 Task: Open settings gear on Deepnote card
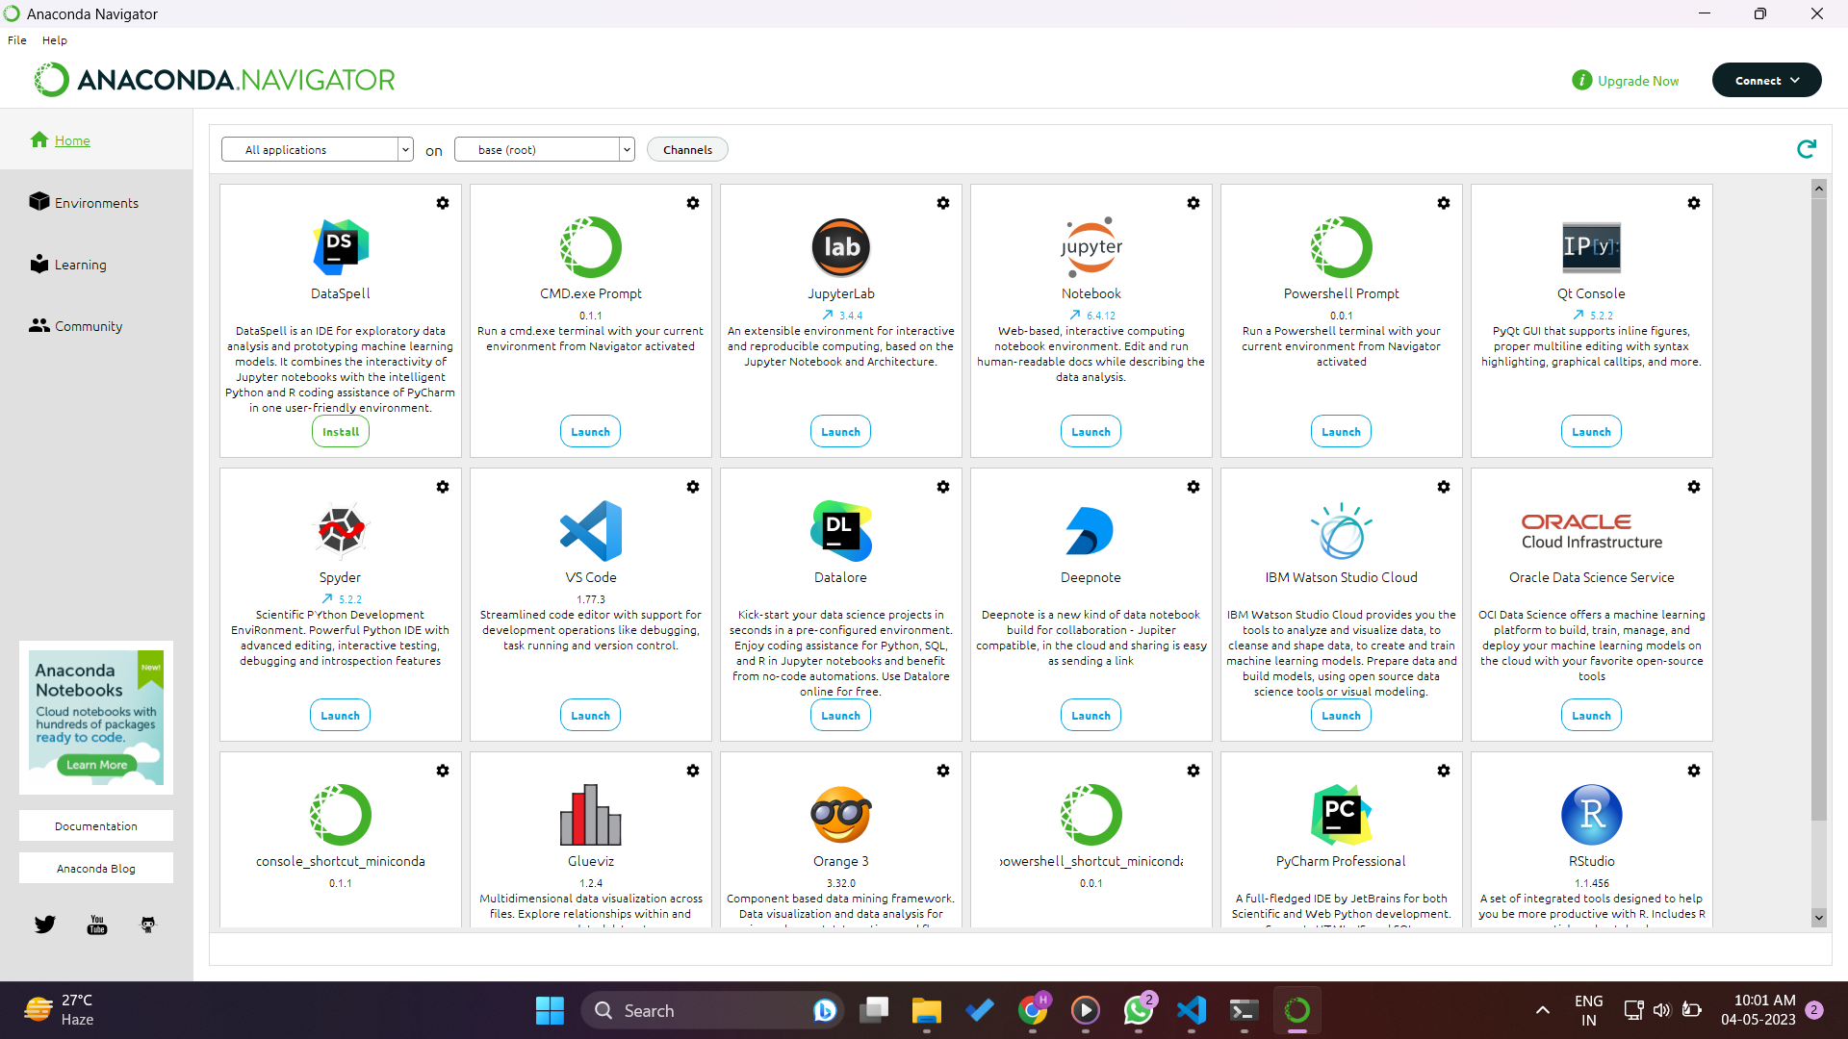tap(1193, 487)
